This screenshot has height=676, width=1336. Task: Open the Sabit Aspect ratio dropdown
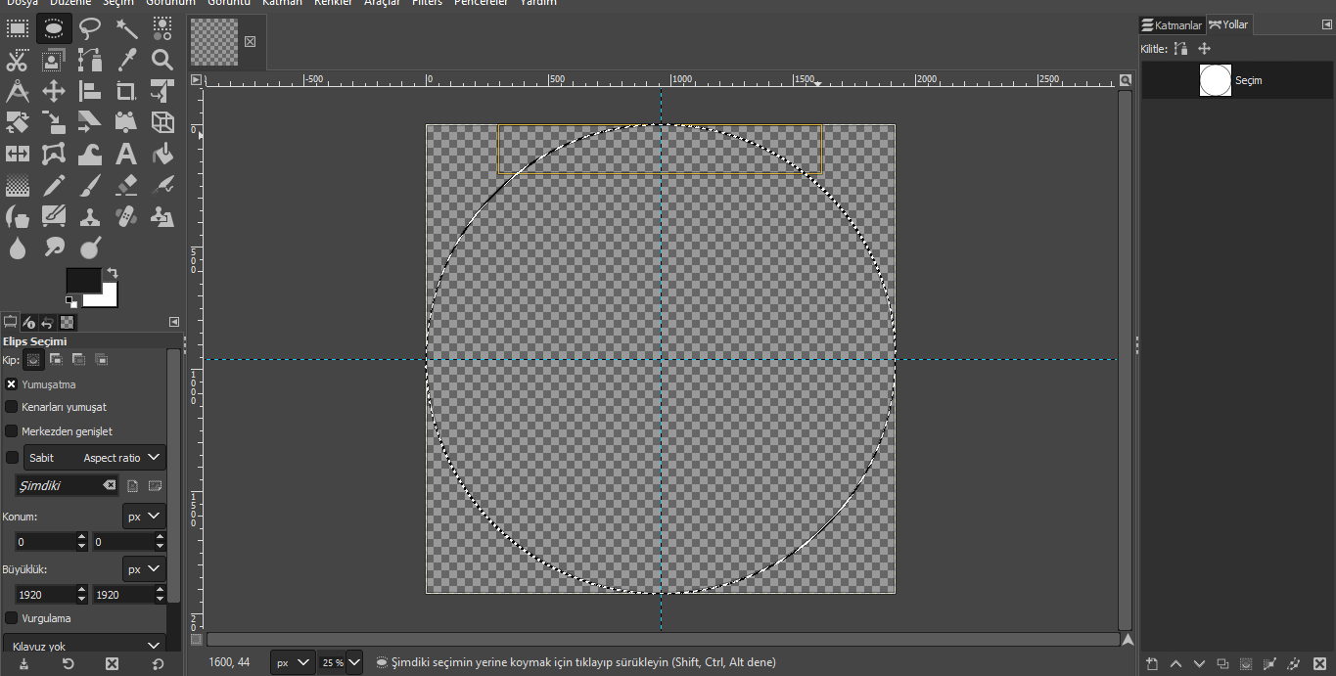(95, 458)
